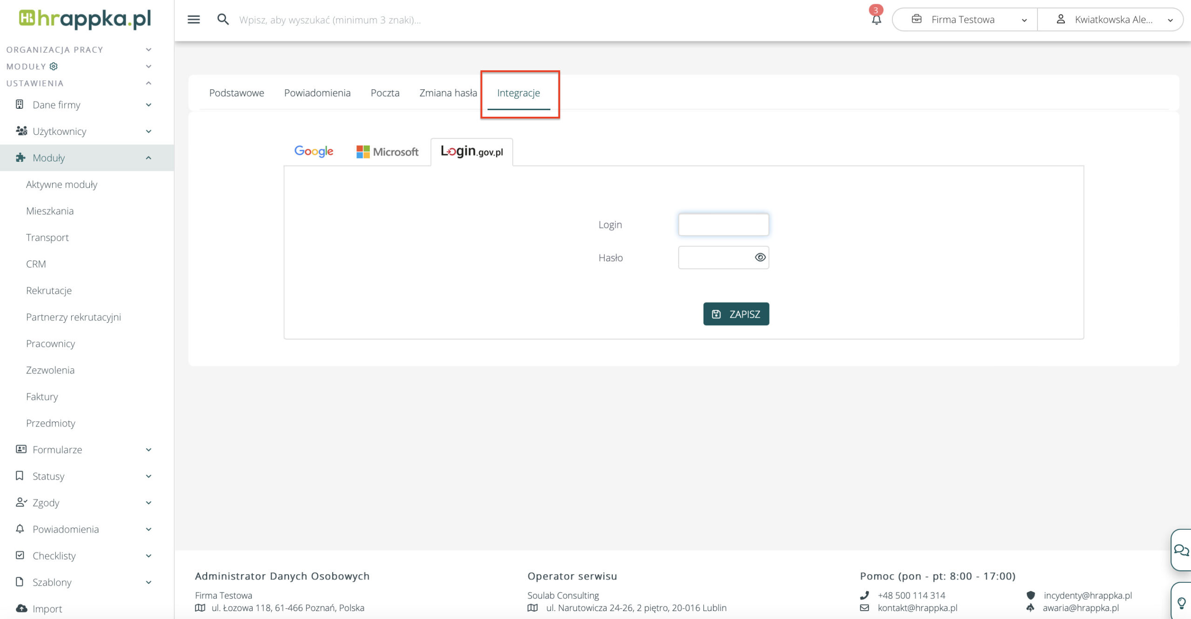Click the hrappka.pl logo

pos(85,19)
